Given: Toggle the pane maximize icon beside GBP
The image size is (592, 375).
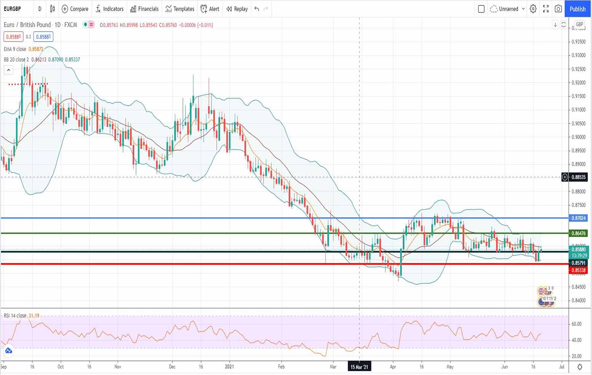Looking at the screenshot, I should 563,25.
